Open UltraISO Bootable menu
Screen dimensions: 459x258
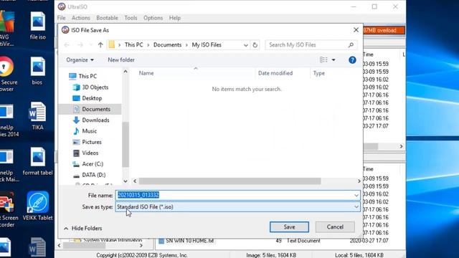(x=107, y=18)
